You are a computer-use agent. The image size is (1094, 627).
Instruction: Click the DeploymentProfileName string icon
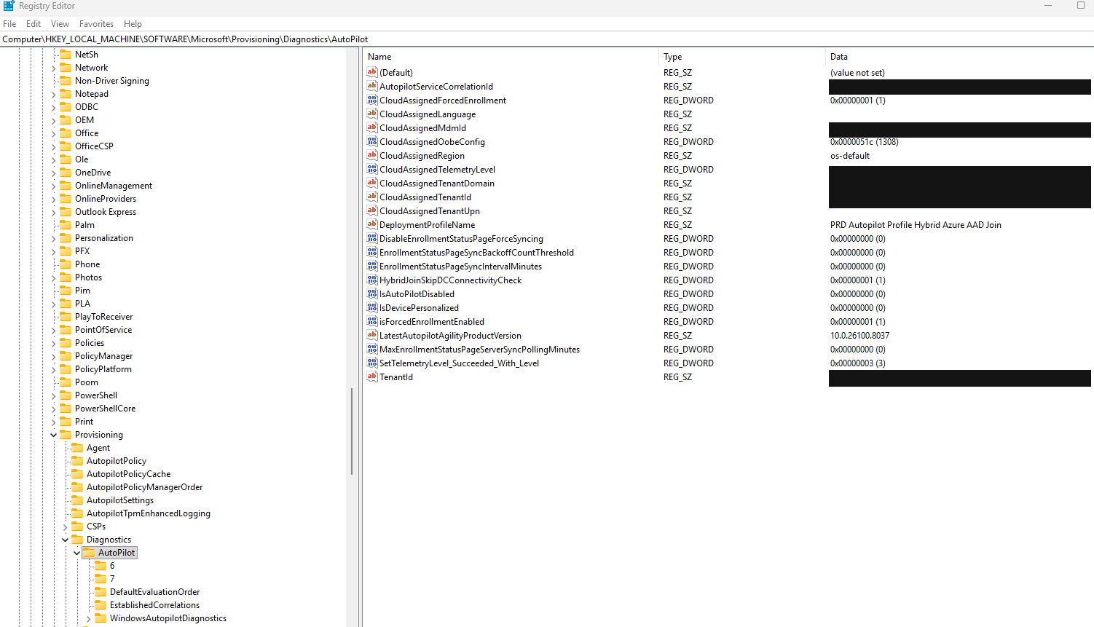coord(372,224)
